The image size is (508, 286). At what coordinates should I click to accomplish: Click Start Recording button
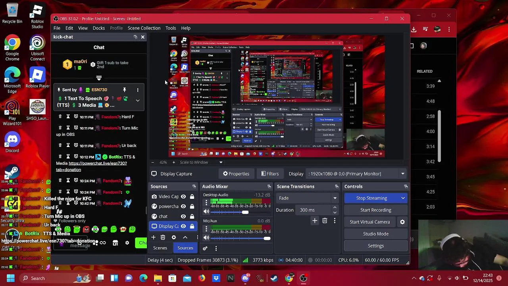pyautogui.click(x=375, y=210)
